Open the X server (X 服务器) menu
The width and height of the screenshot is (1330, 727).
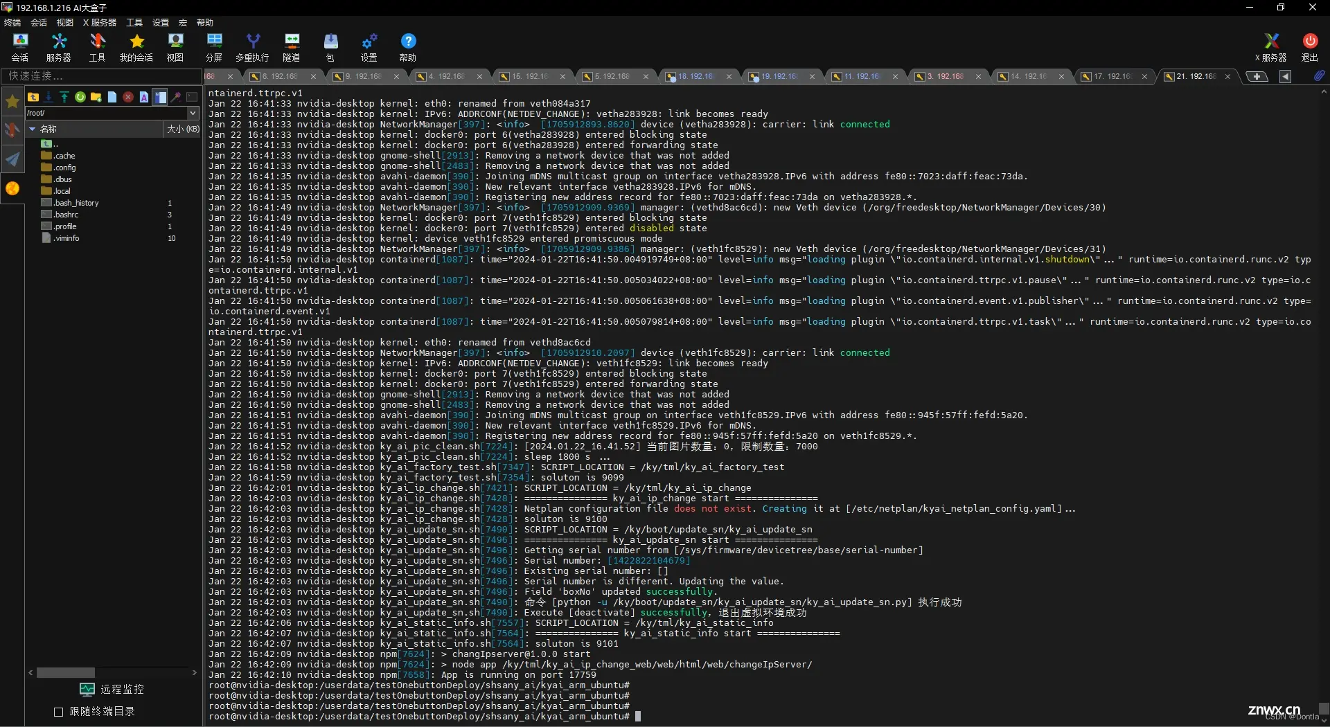(x=100, y=22)
